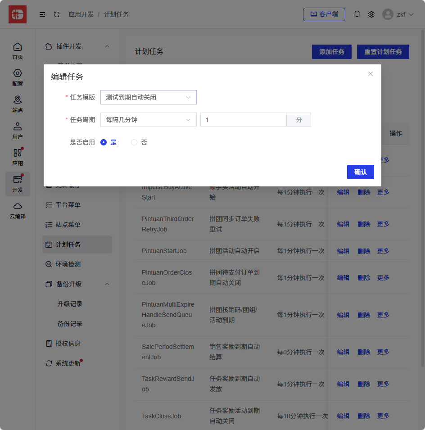The width and height of the screenshot is (425, 430).
Task: Click the 确认 button
Action: (360, 172)
